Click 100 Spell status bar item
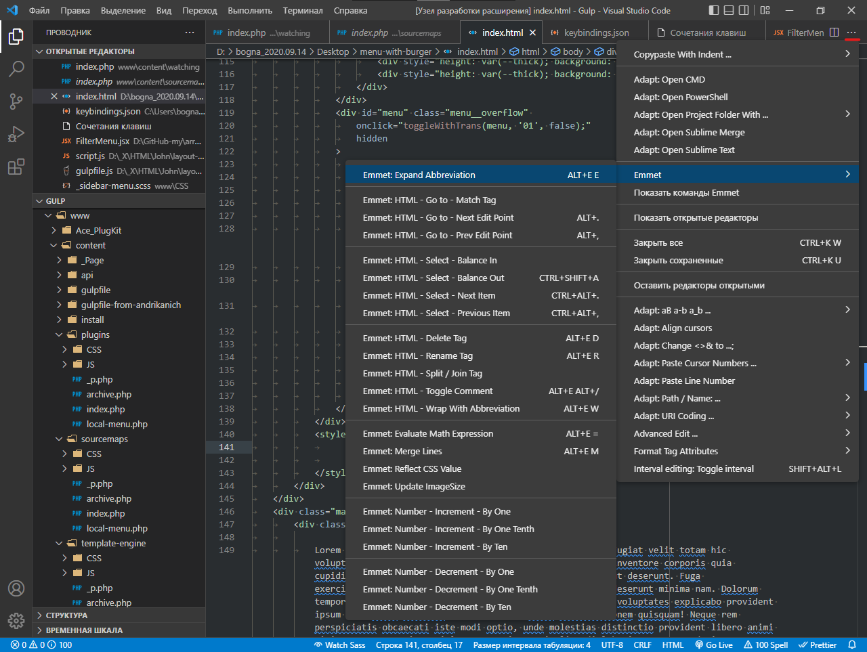This screenshot has width=867, height=652. (x=765, y=645)
